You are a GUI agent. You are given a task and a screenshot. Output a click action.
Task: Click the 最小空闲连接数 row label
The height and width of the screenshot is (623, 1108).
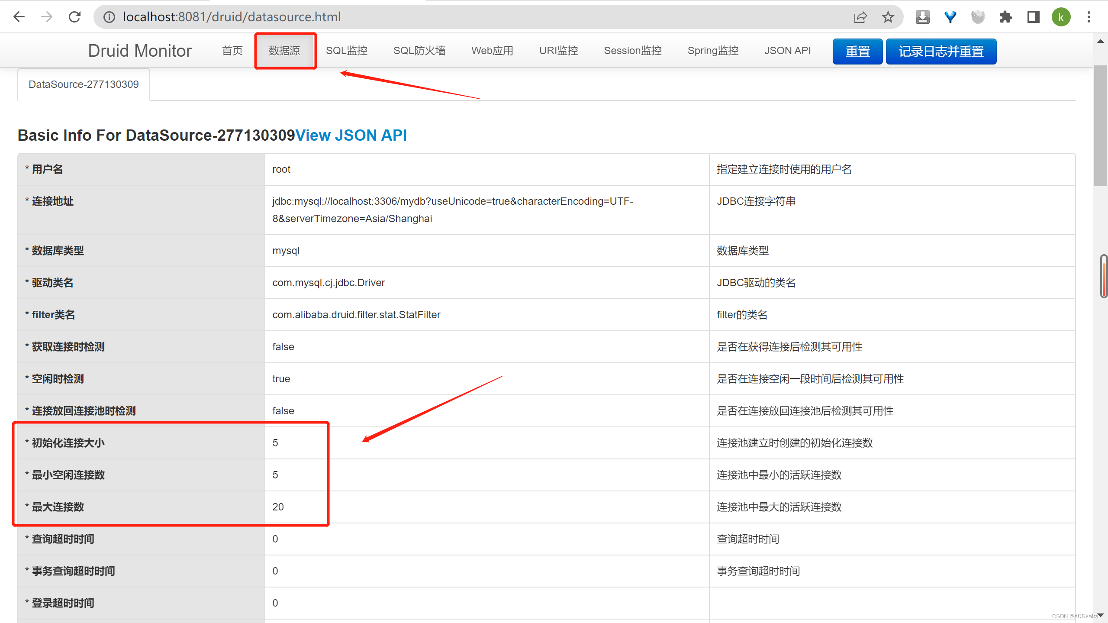68,475
